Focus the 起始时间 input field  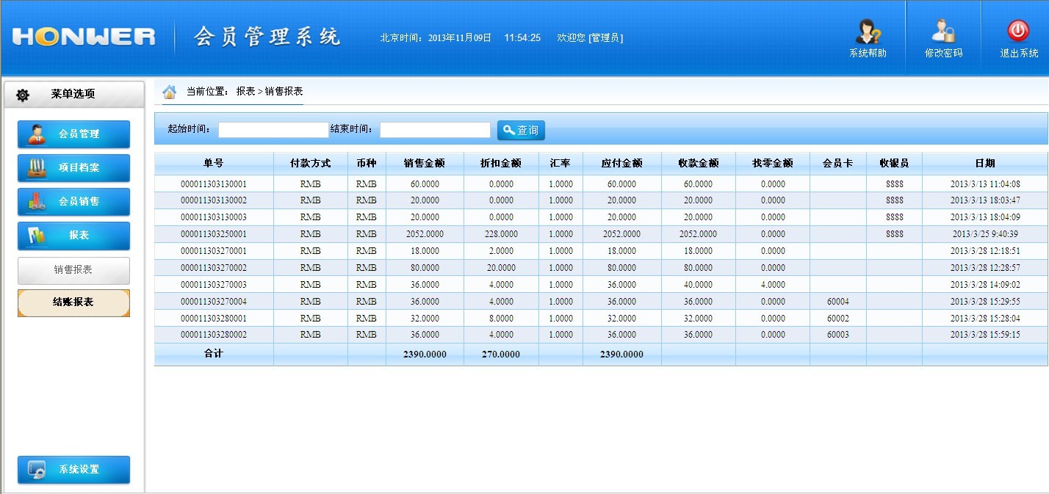pos(273,130)
